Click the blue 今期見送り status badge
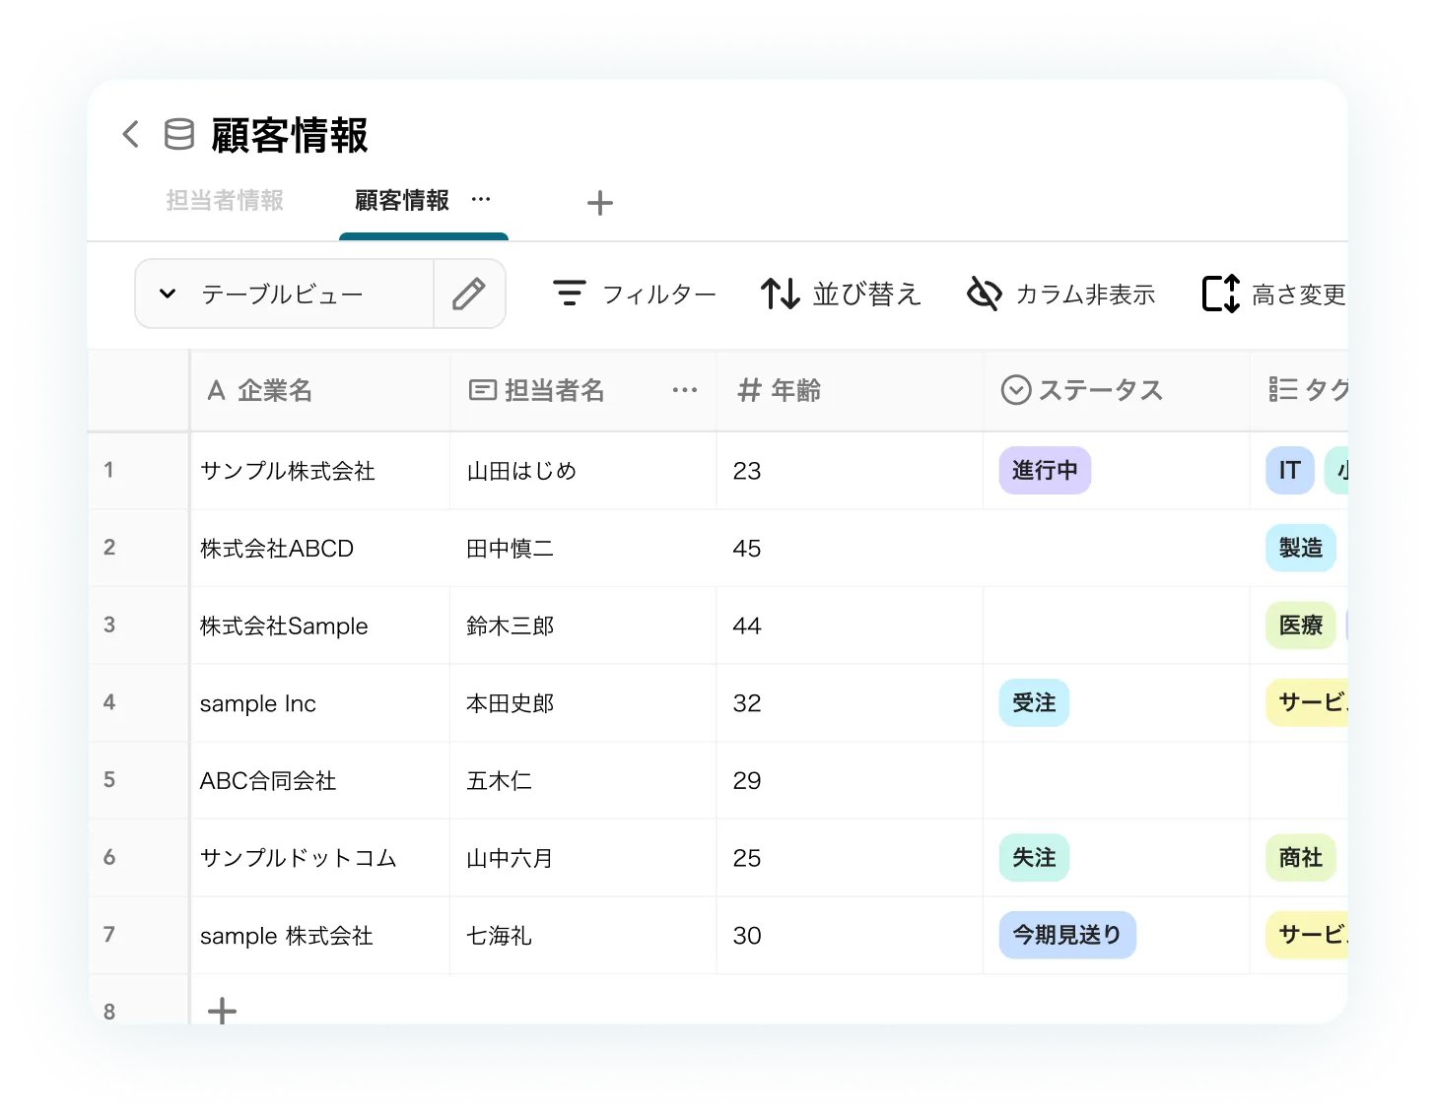Image resolution: width=1435 pixels, height=1119 pixels. pyautogui.click(x=1066, y=935)
